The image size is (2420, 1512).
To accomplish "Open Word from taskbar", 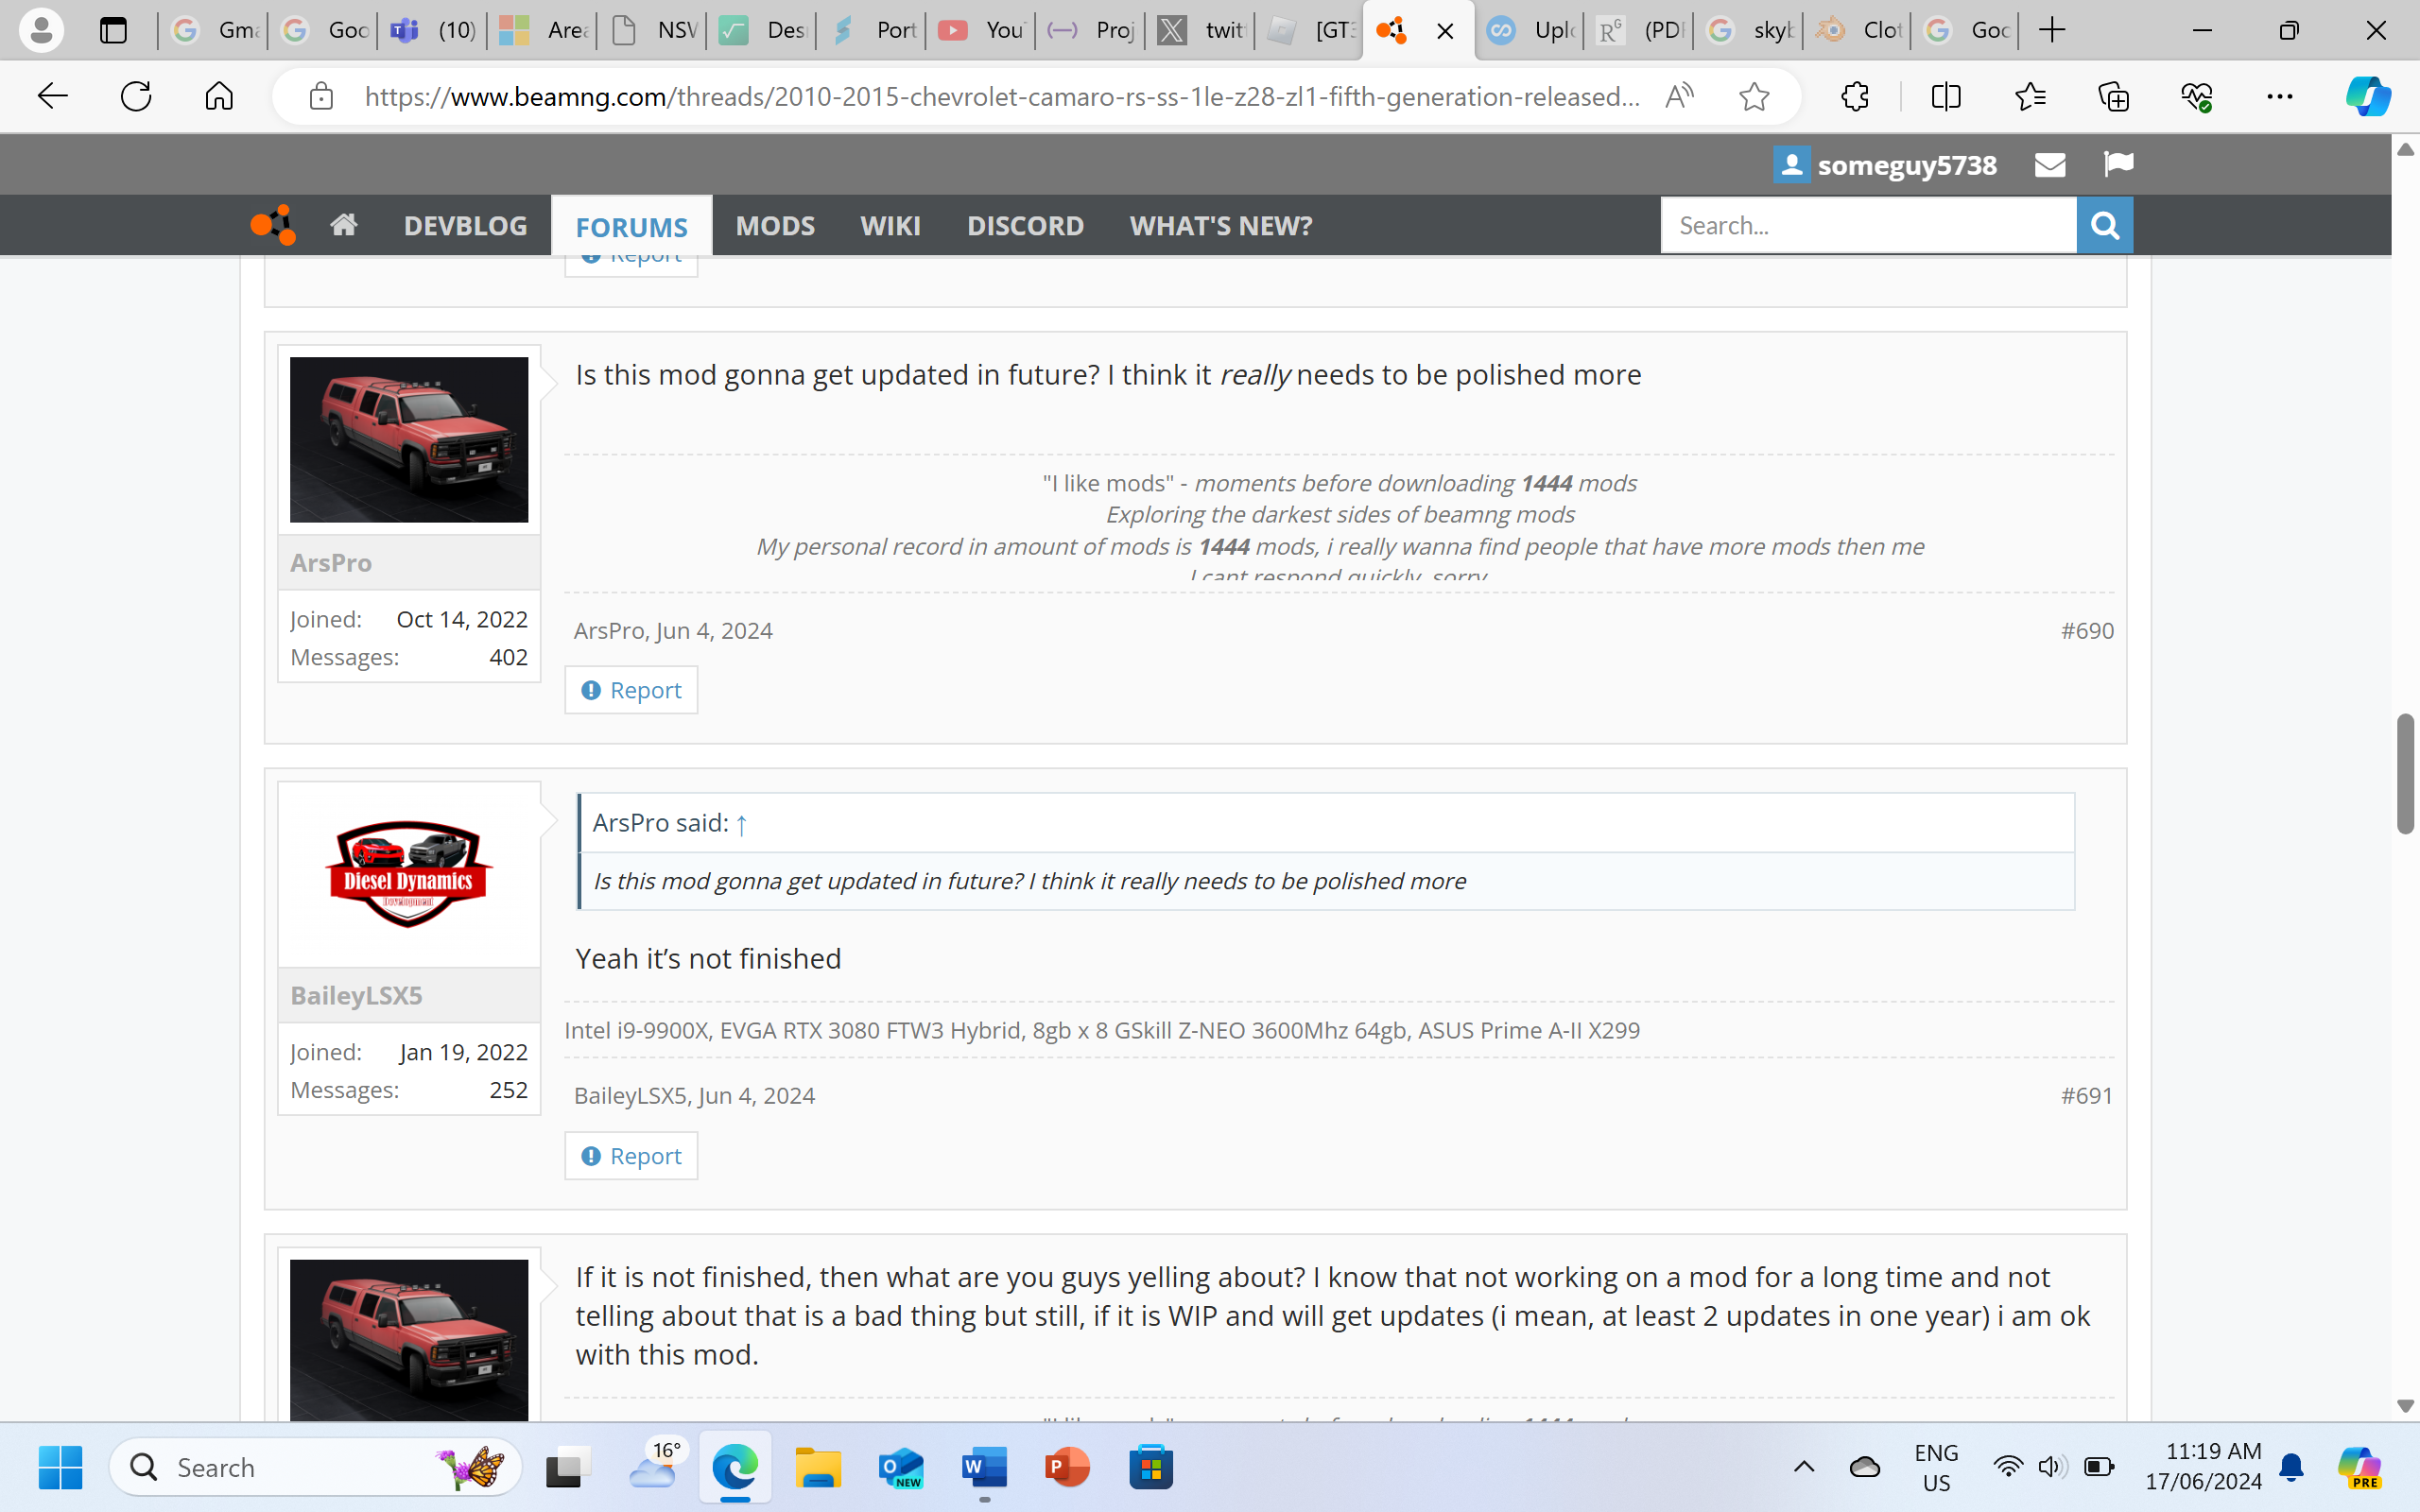I will 984,1467.
